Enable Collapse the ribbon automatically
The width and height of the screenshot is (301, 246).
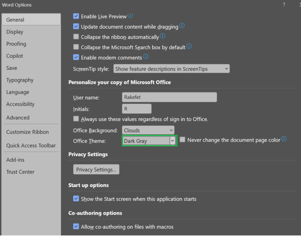(76, 37)
